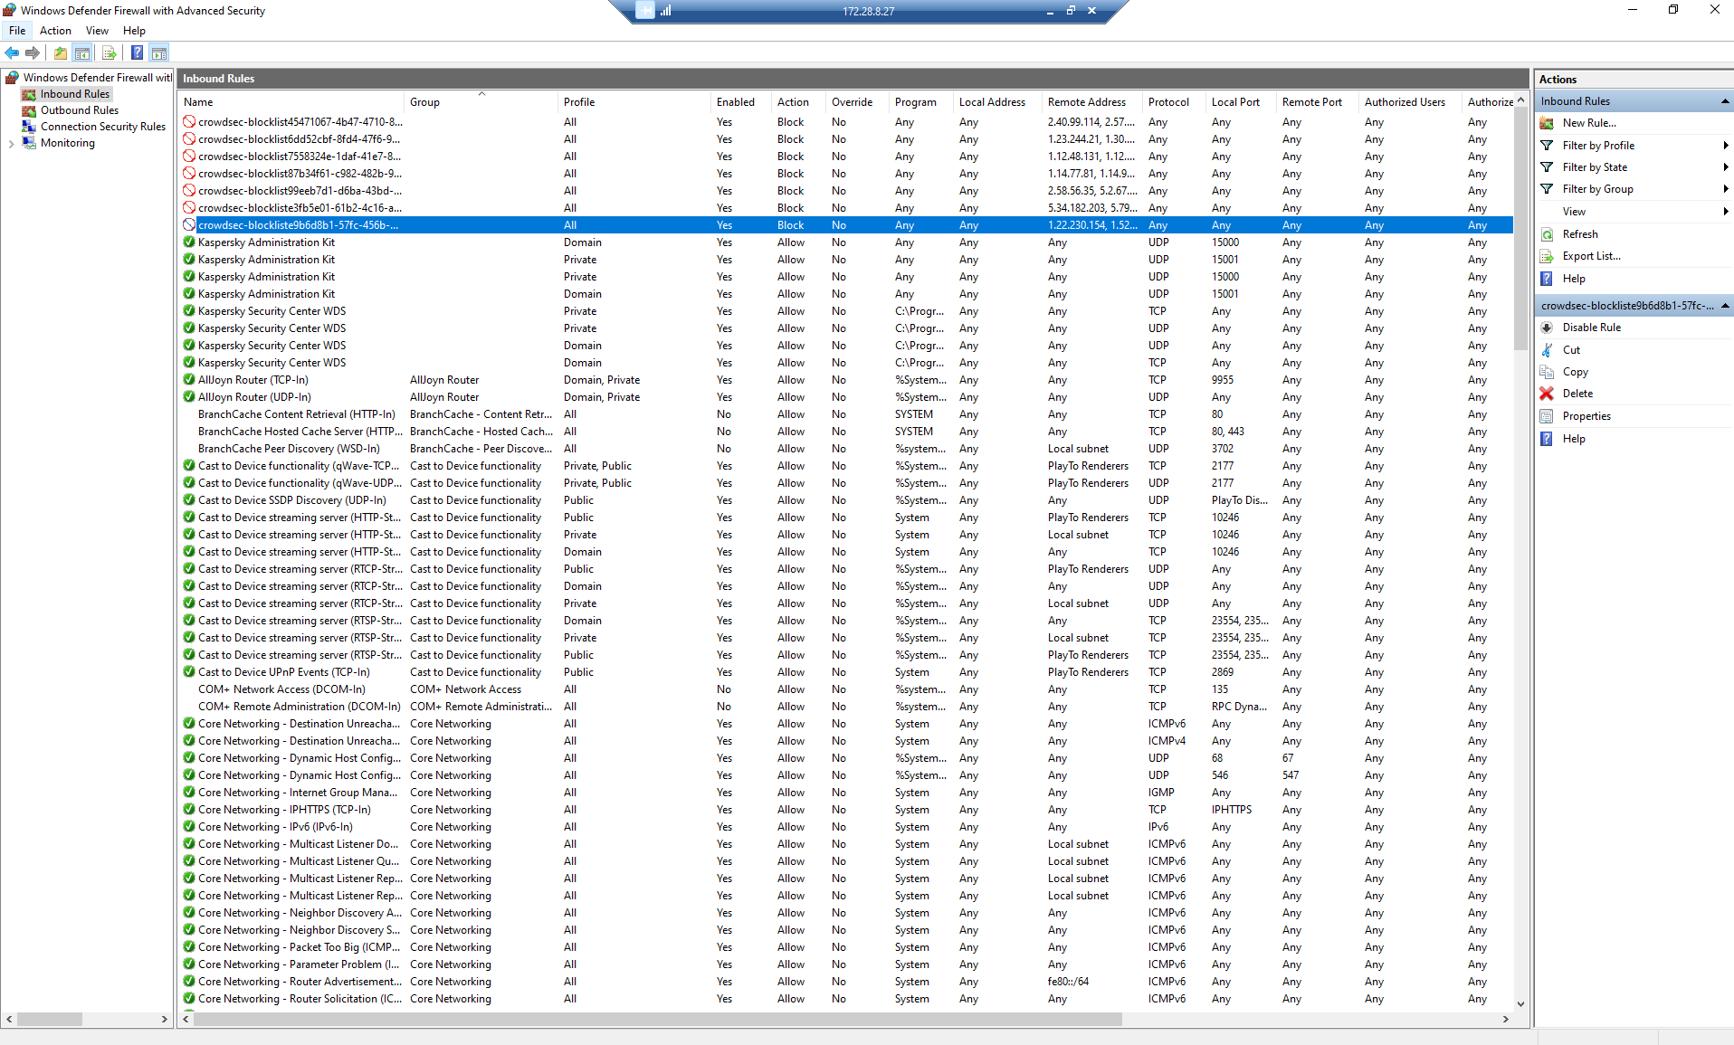Screen dimensions: 1734x1045
Task: Click the Cut scissors icon in the Actions pane
Action: coord(1548,350)
